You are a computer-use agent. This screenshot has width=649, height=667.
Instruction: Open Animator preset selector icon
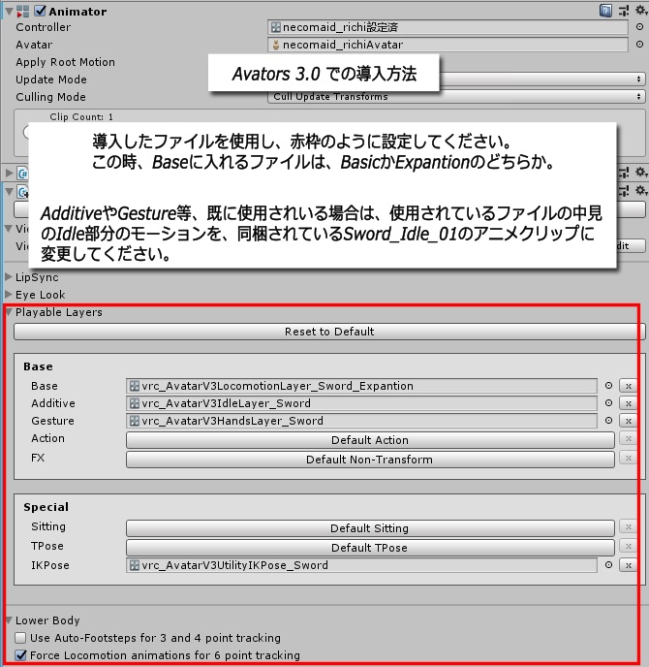(624, 11)
